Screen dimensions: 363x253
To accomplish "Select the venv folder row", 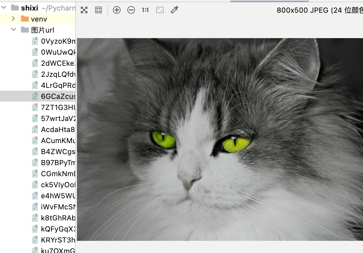I will 38,19.
